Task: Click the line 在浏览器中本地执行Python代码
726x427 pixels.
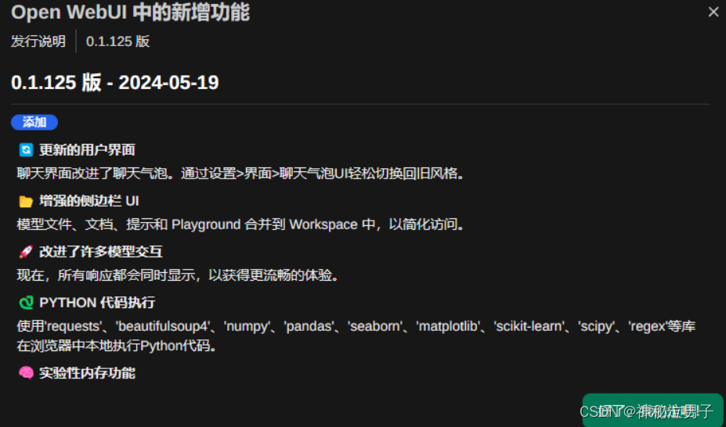Action: click(x=117, y=346)
